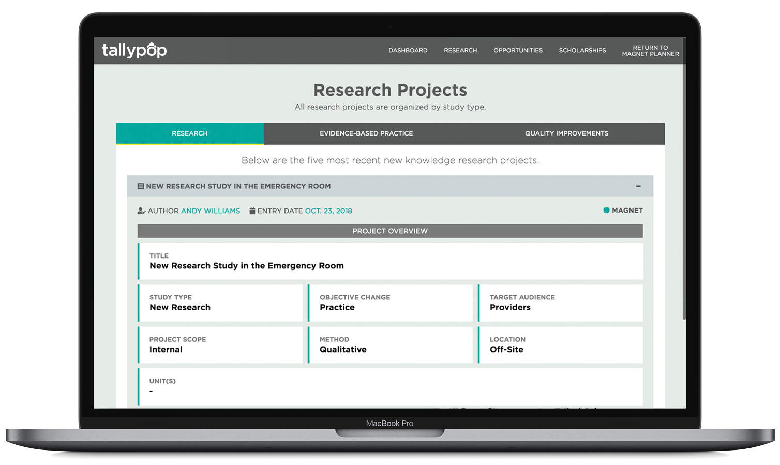Click the Title field card

point(390,261)
